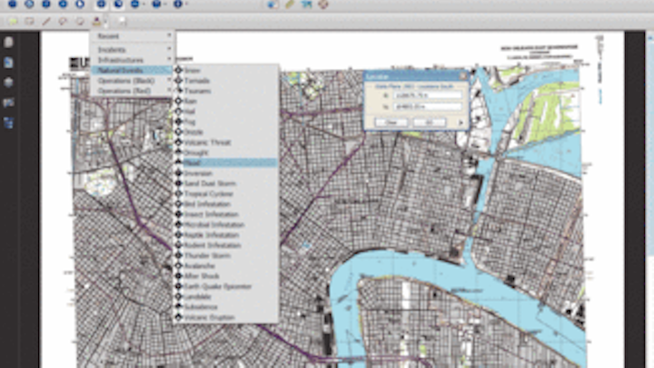Select the sticky note comment tool

click(13, 21)
